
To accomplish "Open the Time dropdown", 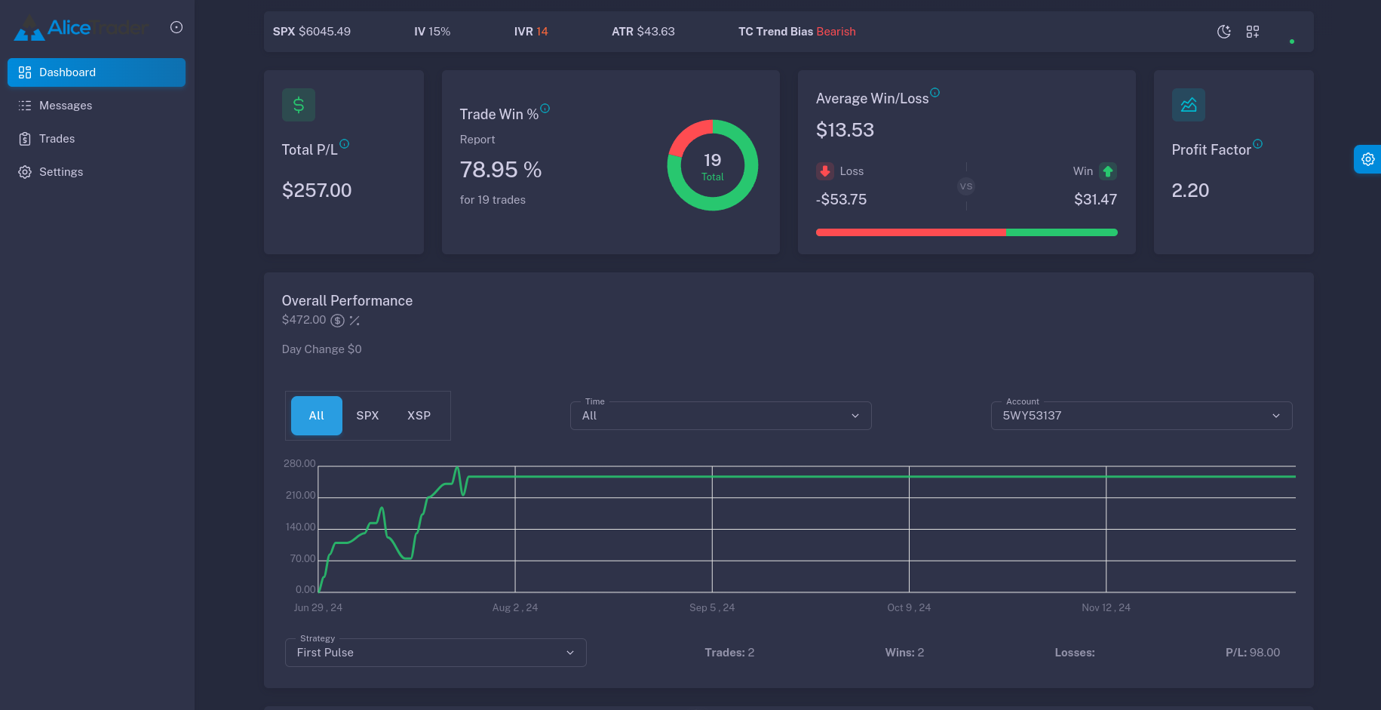I will pyautogui.click(x=720, y=416).
